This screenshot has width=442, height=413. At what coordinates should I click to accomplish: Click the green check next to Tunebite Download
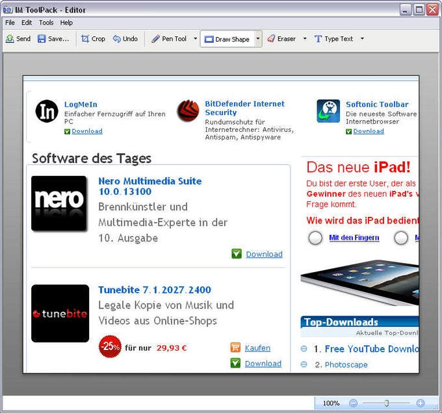click(235, 363)
